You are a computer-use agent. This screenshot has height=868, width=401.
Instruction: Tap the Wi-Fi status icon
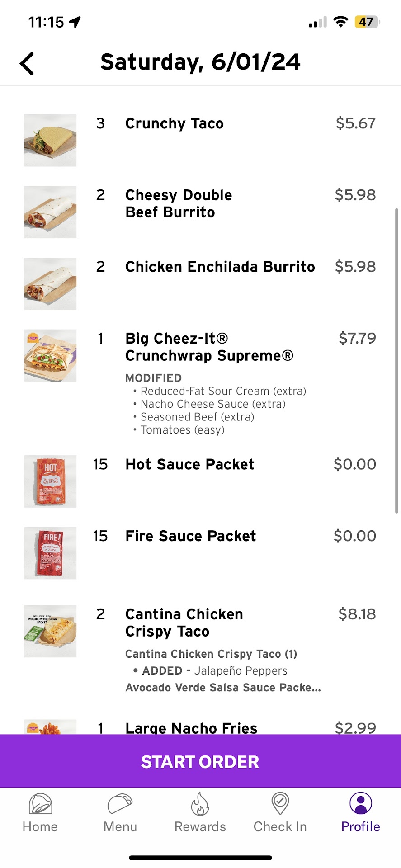tap(340, 22)
